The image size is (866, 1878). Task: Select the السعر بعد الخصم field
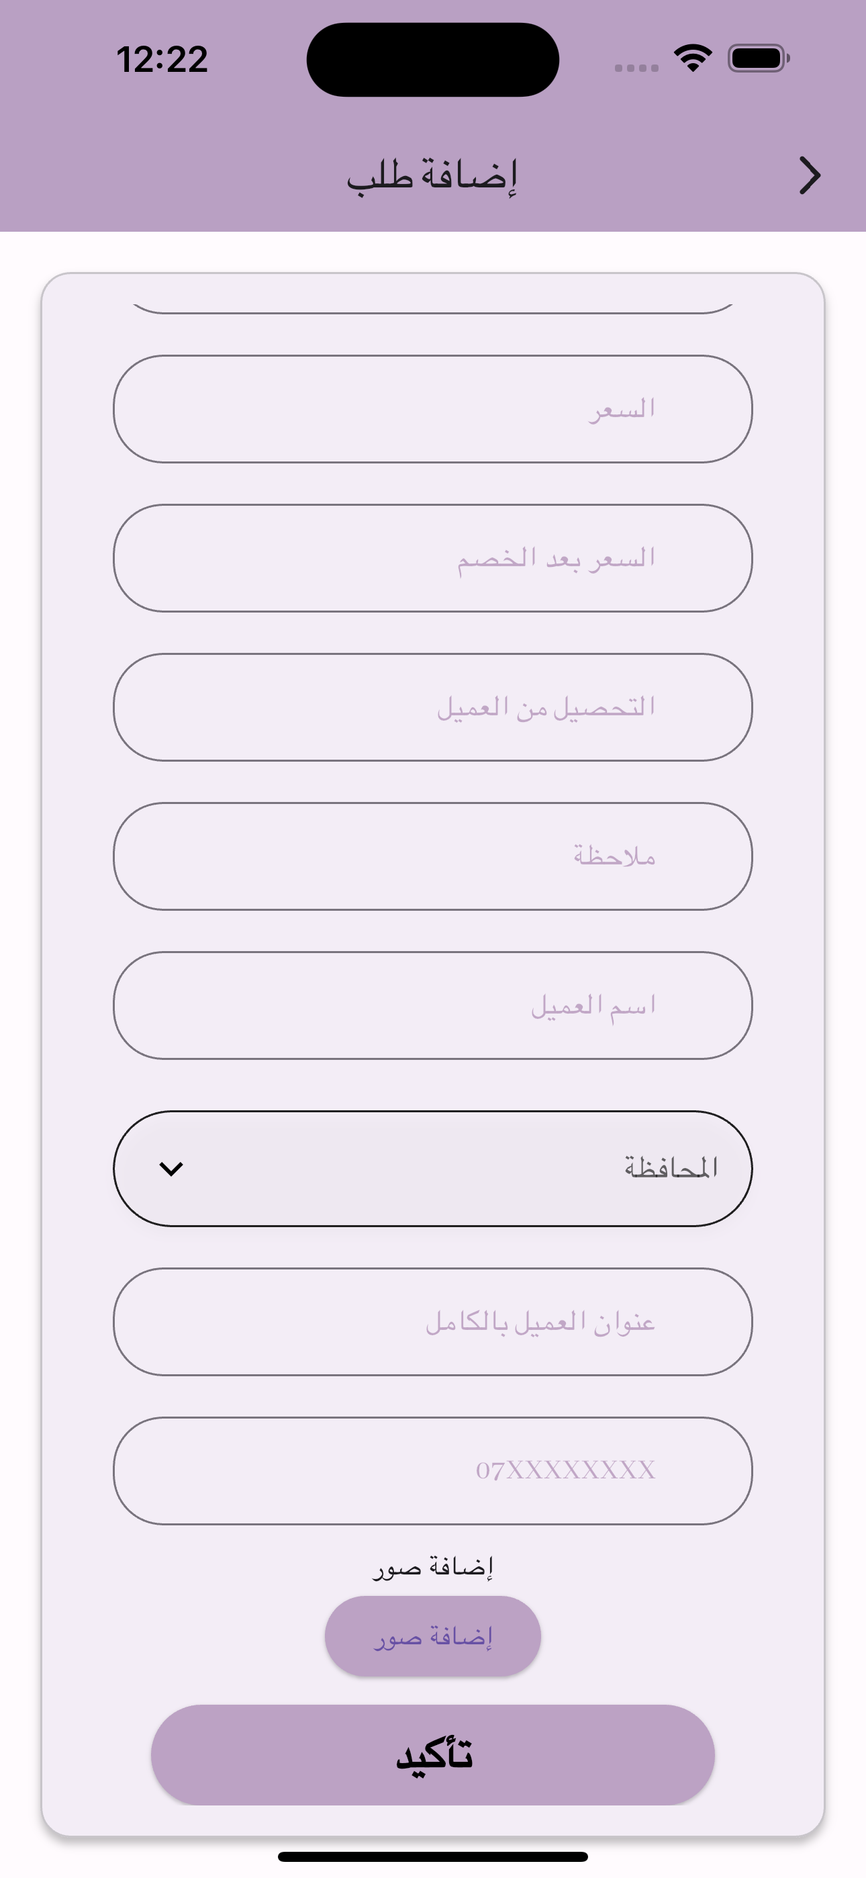click(433, 557)
